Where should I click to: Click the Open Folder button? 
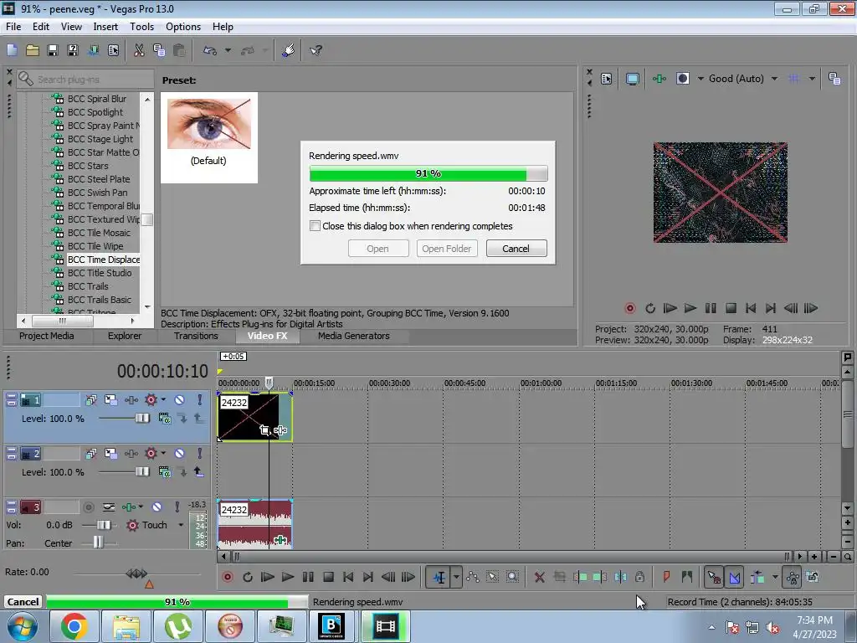(x=447, y=248)
